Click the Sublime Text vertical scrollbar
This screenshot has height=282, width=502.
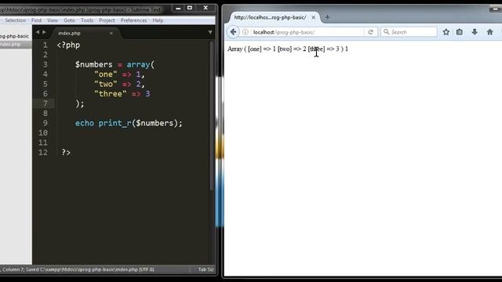[x=211, y=116]
